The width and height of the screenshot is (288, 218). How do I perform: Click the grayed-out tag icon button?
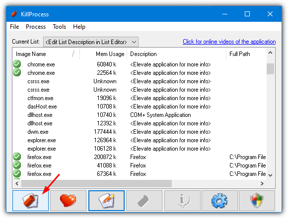click(144, 201)
